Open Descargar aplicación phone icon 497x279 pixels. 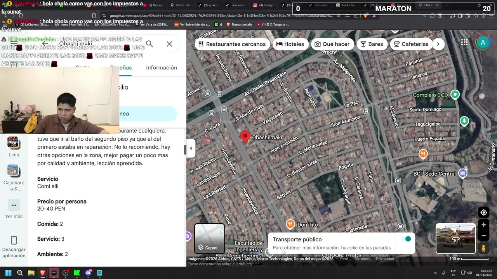tap(14, 240)
